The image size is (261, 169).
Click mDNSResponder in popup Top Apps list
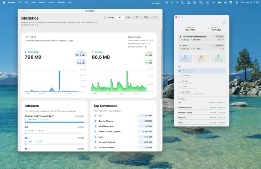(x=185, y=108)
